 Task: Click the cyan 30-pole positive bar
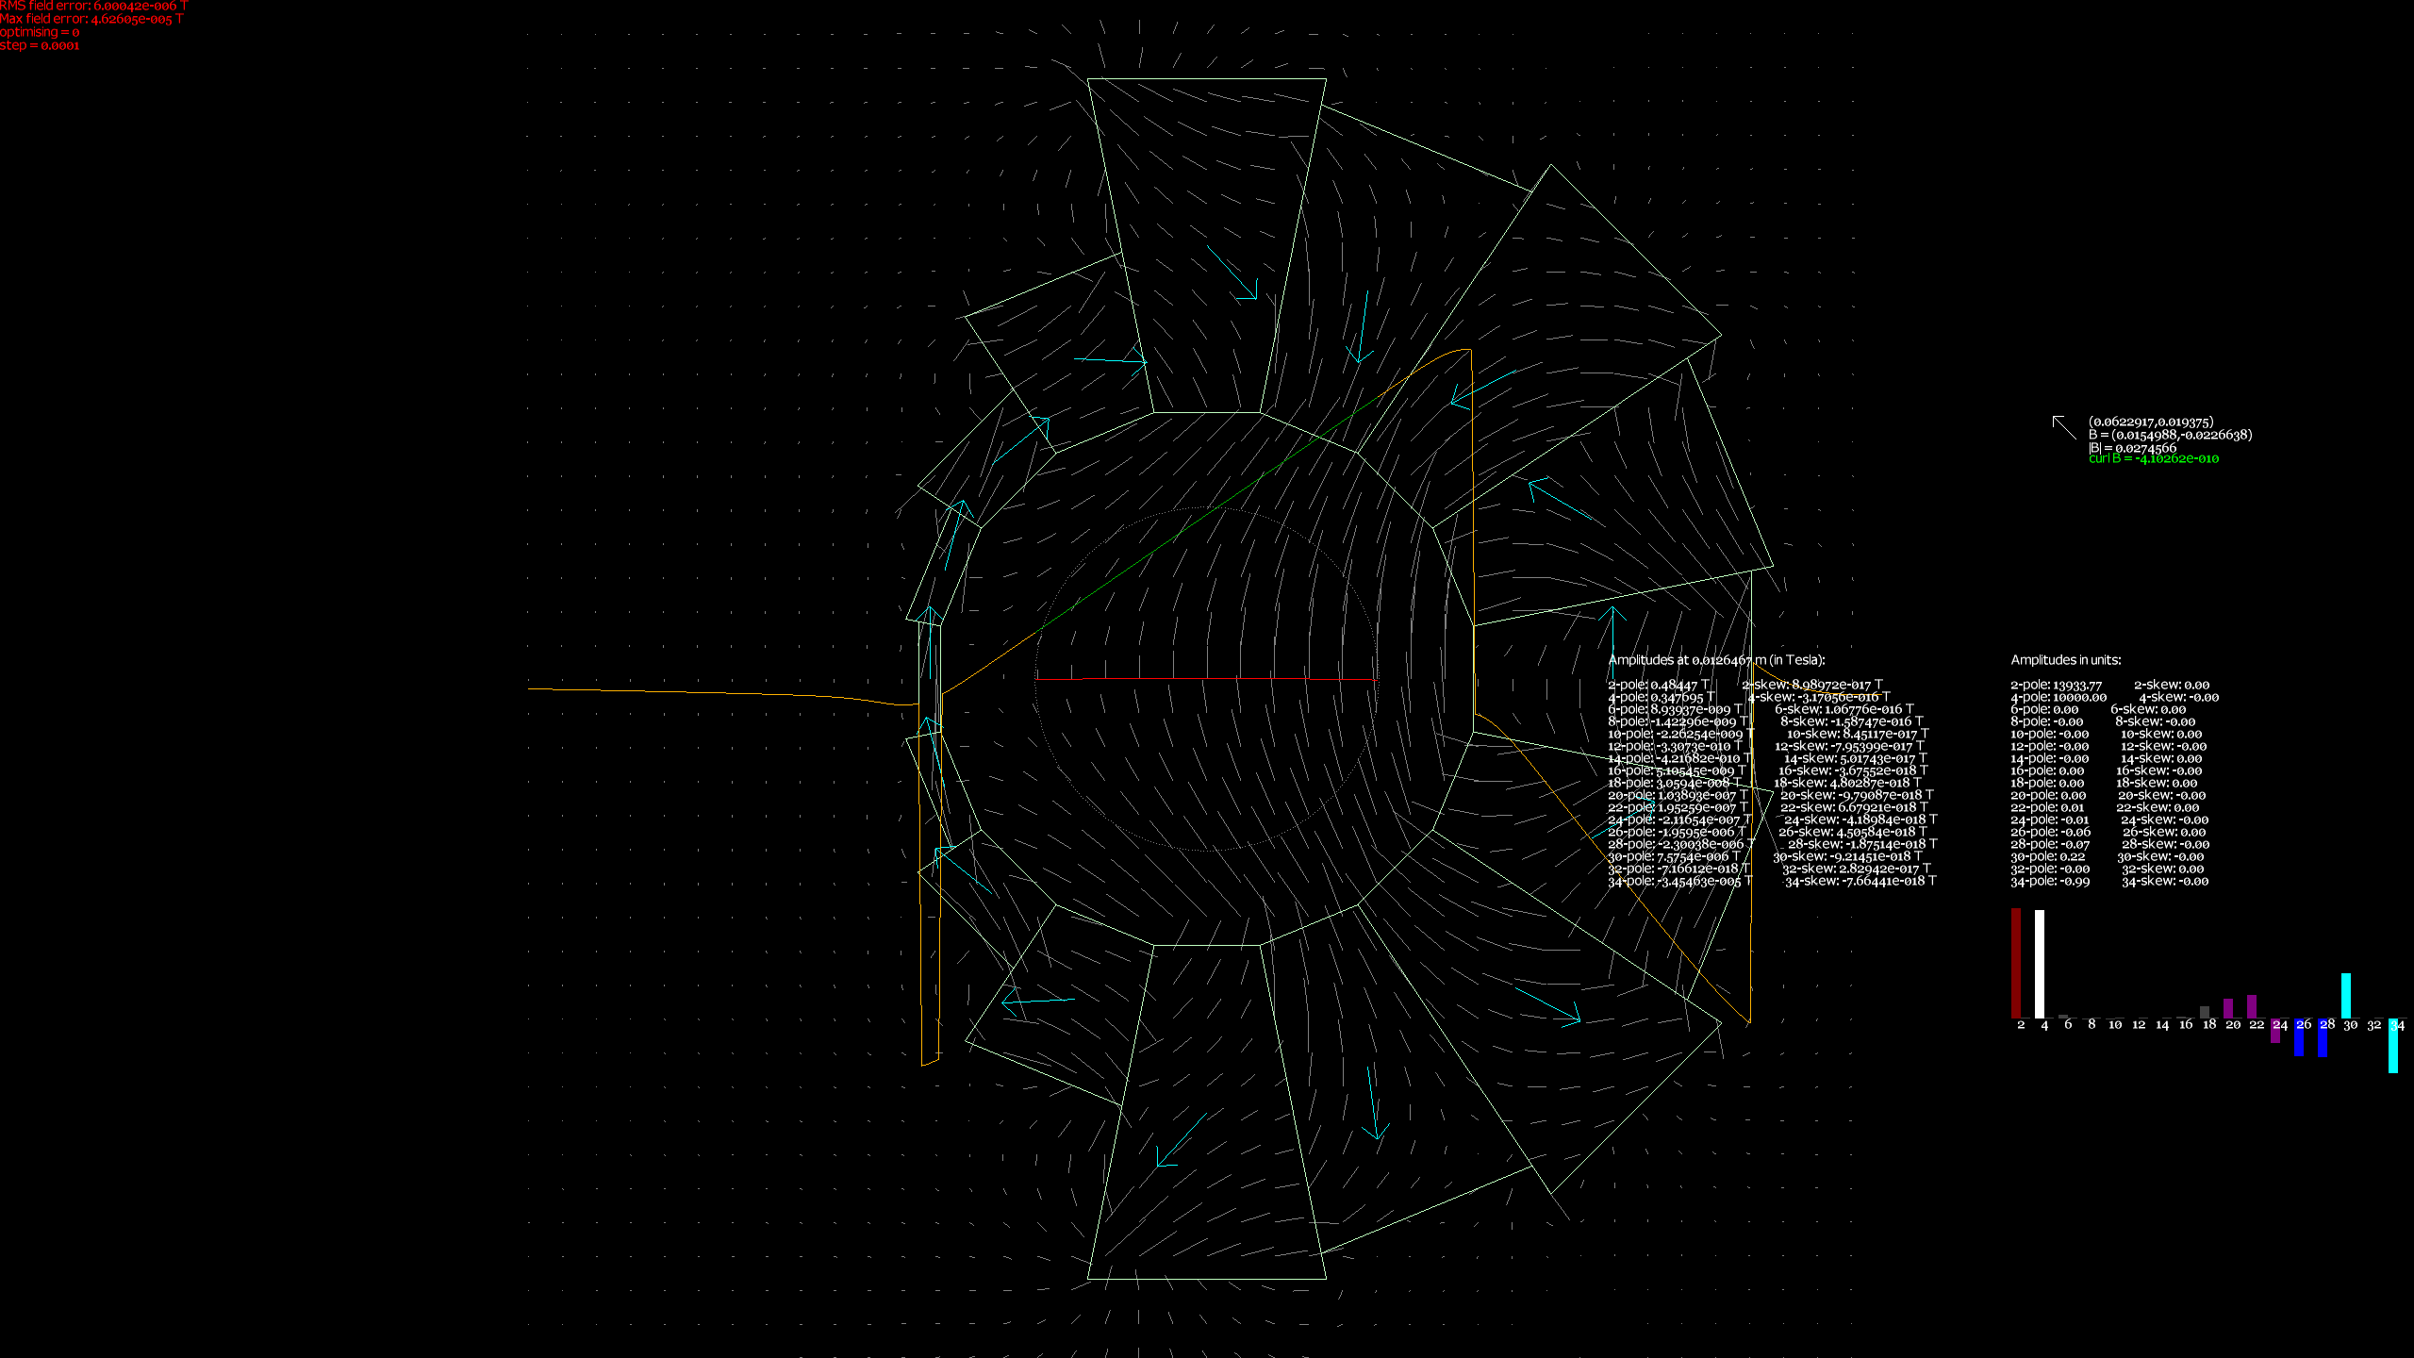click(2346, 995)
